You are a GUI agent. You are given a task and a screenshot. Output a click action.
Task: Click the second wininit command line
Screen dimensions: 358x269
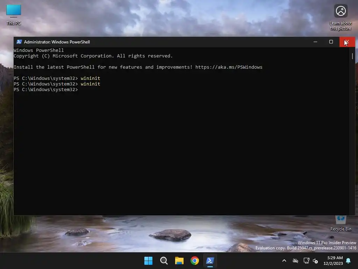coord(57,84)
